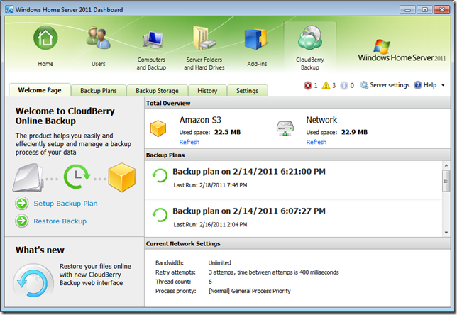Switch to the Welcome Page tab

[x=40, y=90]
